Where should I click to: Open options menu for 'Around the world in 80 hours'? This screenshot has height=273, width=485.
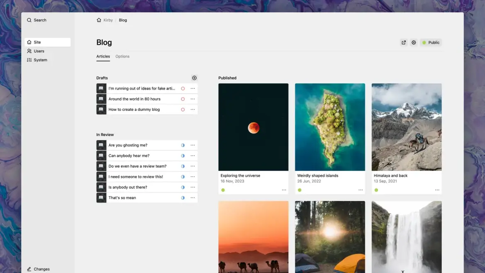point(193,99)
